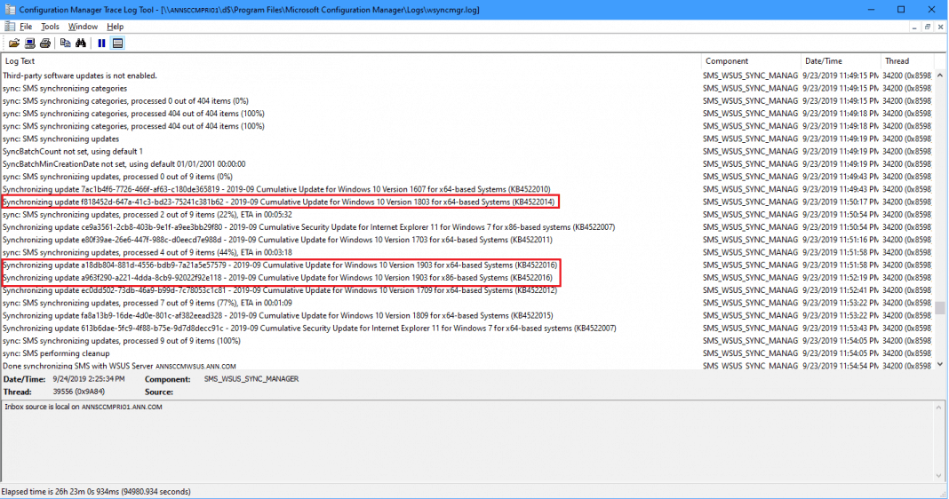Select row 'processed 2 out of 9 items (22%)'
The width and height of the screenshot is (949, 499).
pos(467,215)
